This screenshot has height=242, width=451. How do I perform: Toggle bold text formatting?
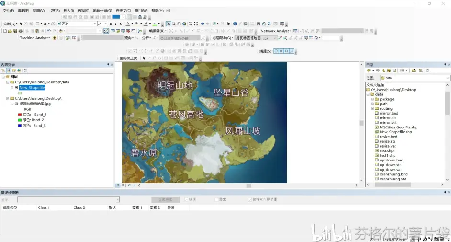click(x=111, y=23)
